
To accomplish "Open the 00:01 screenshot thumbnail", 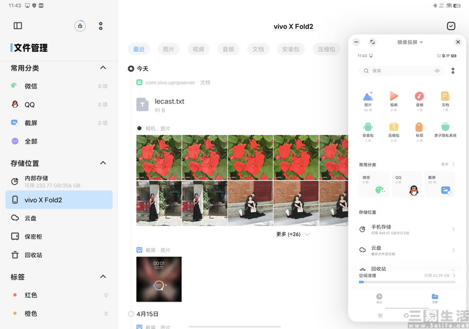I will [159, 279].
